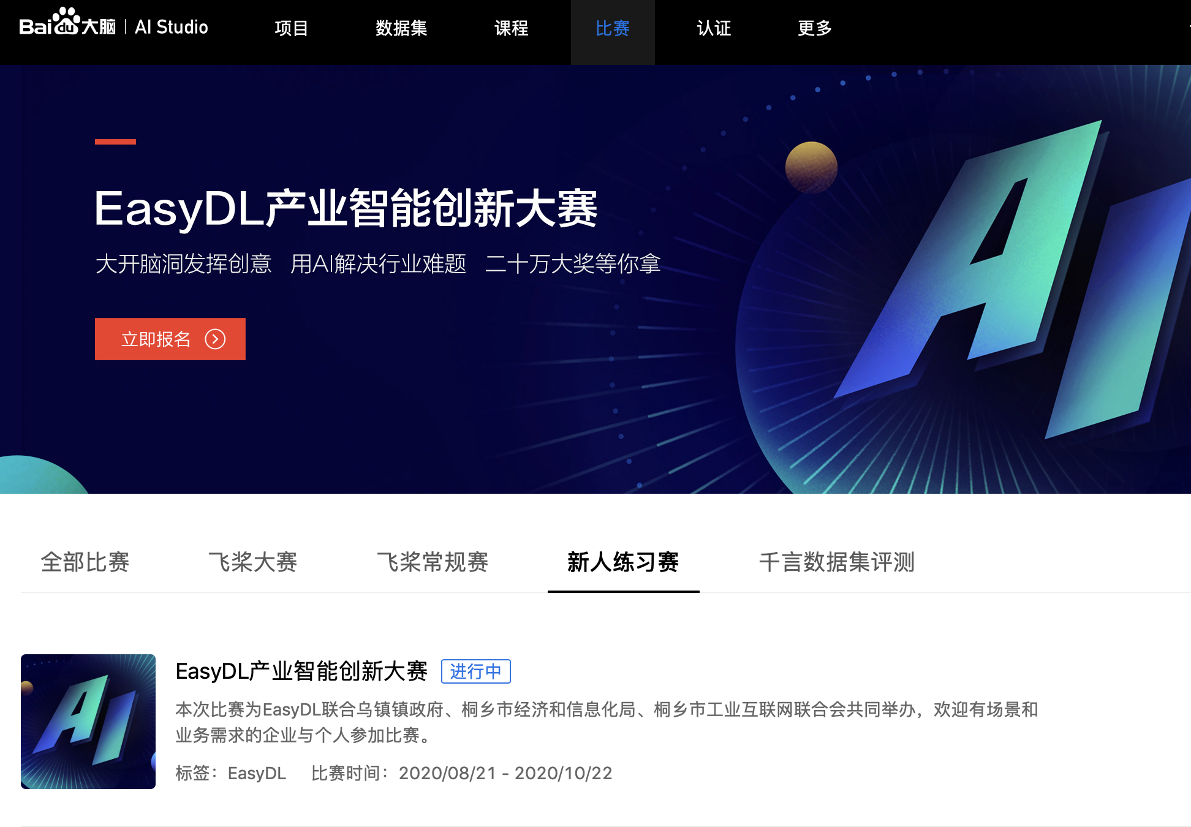Open the 认证 navigation item

coord(714,28)
